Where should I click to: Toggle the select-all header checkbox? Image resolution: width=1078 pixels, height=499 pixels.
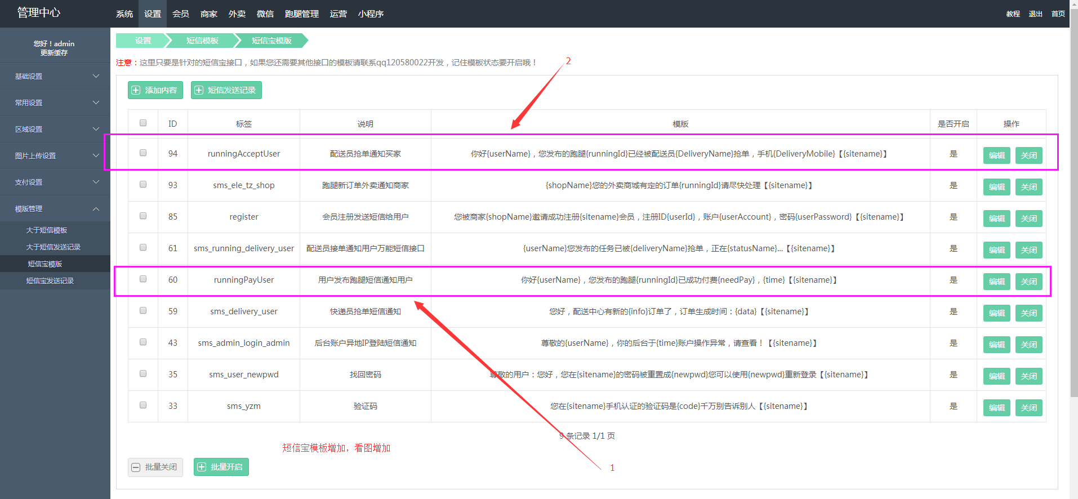pos(143,123)
